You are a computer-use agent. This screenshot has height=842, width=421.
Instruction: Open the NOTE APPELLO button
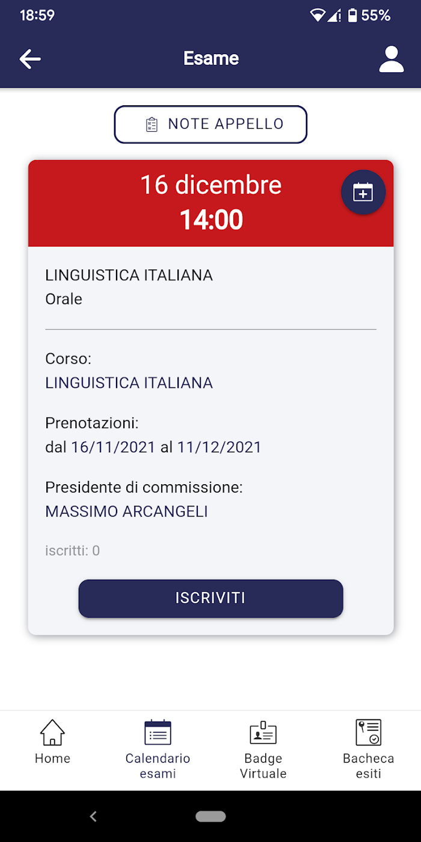click(x=210, y=124)
